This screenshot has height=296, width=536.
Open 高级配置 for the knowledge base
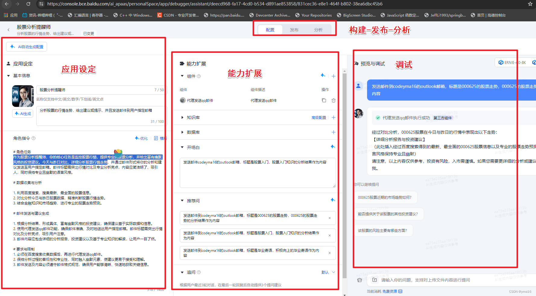click(x=319, y=117)
